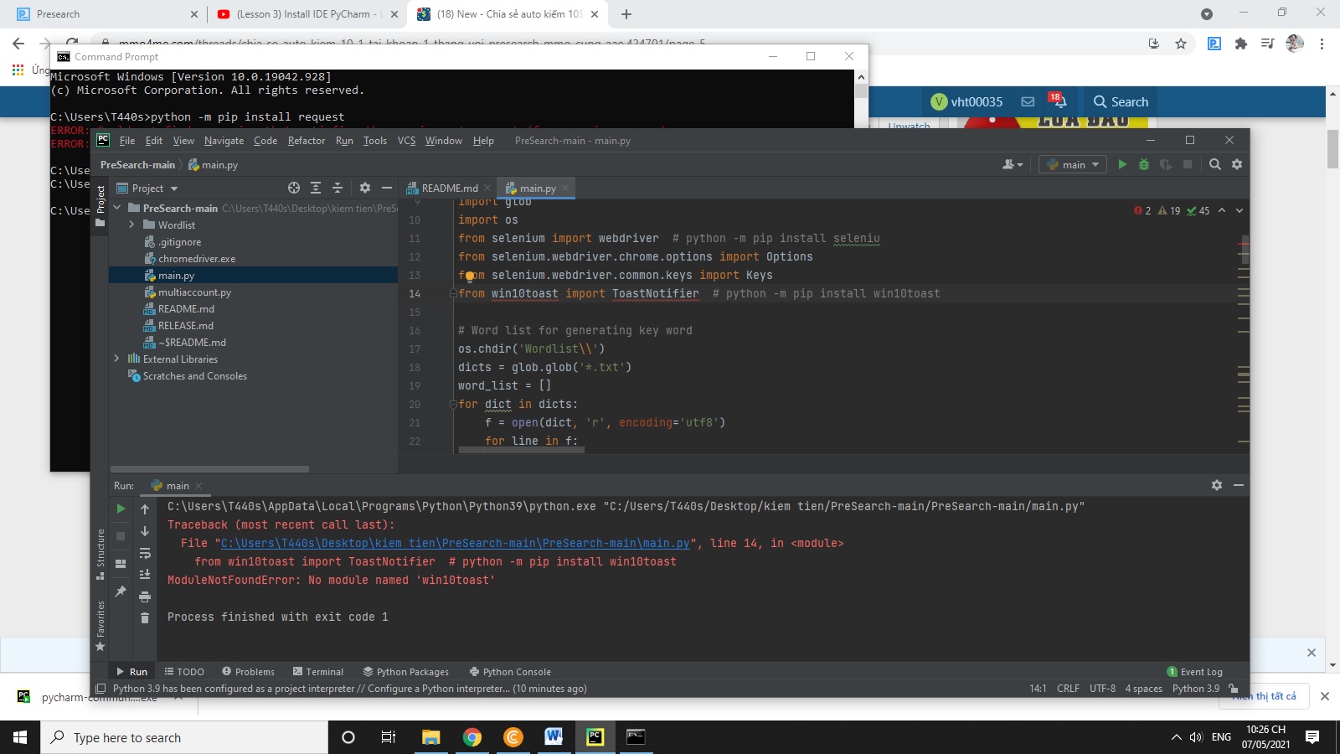This screenshot has width=1340, height=754.
Task: Open the Terminal tool window button
Action: point(318,672)
